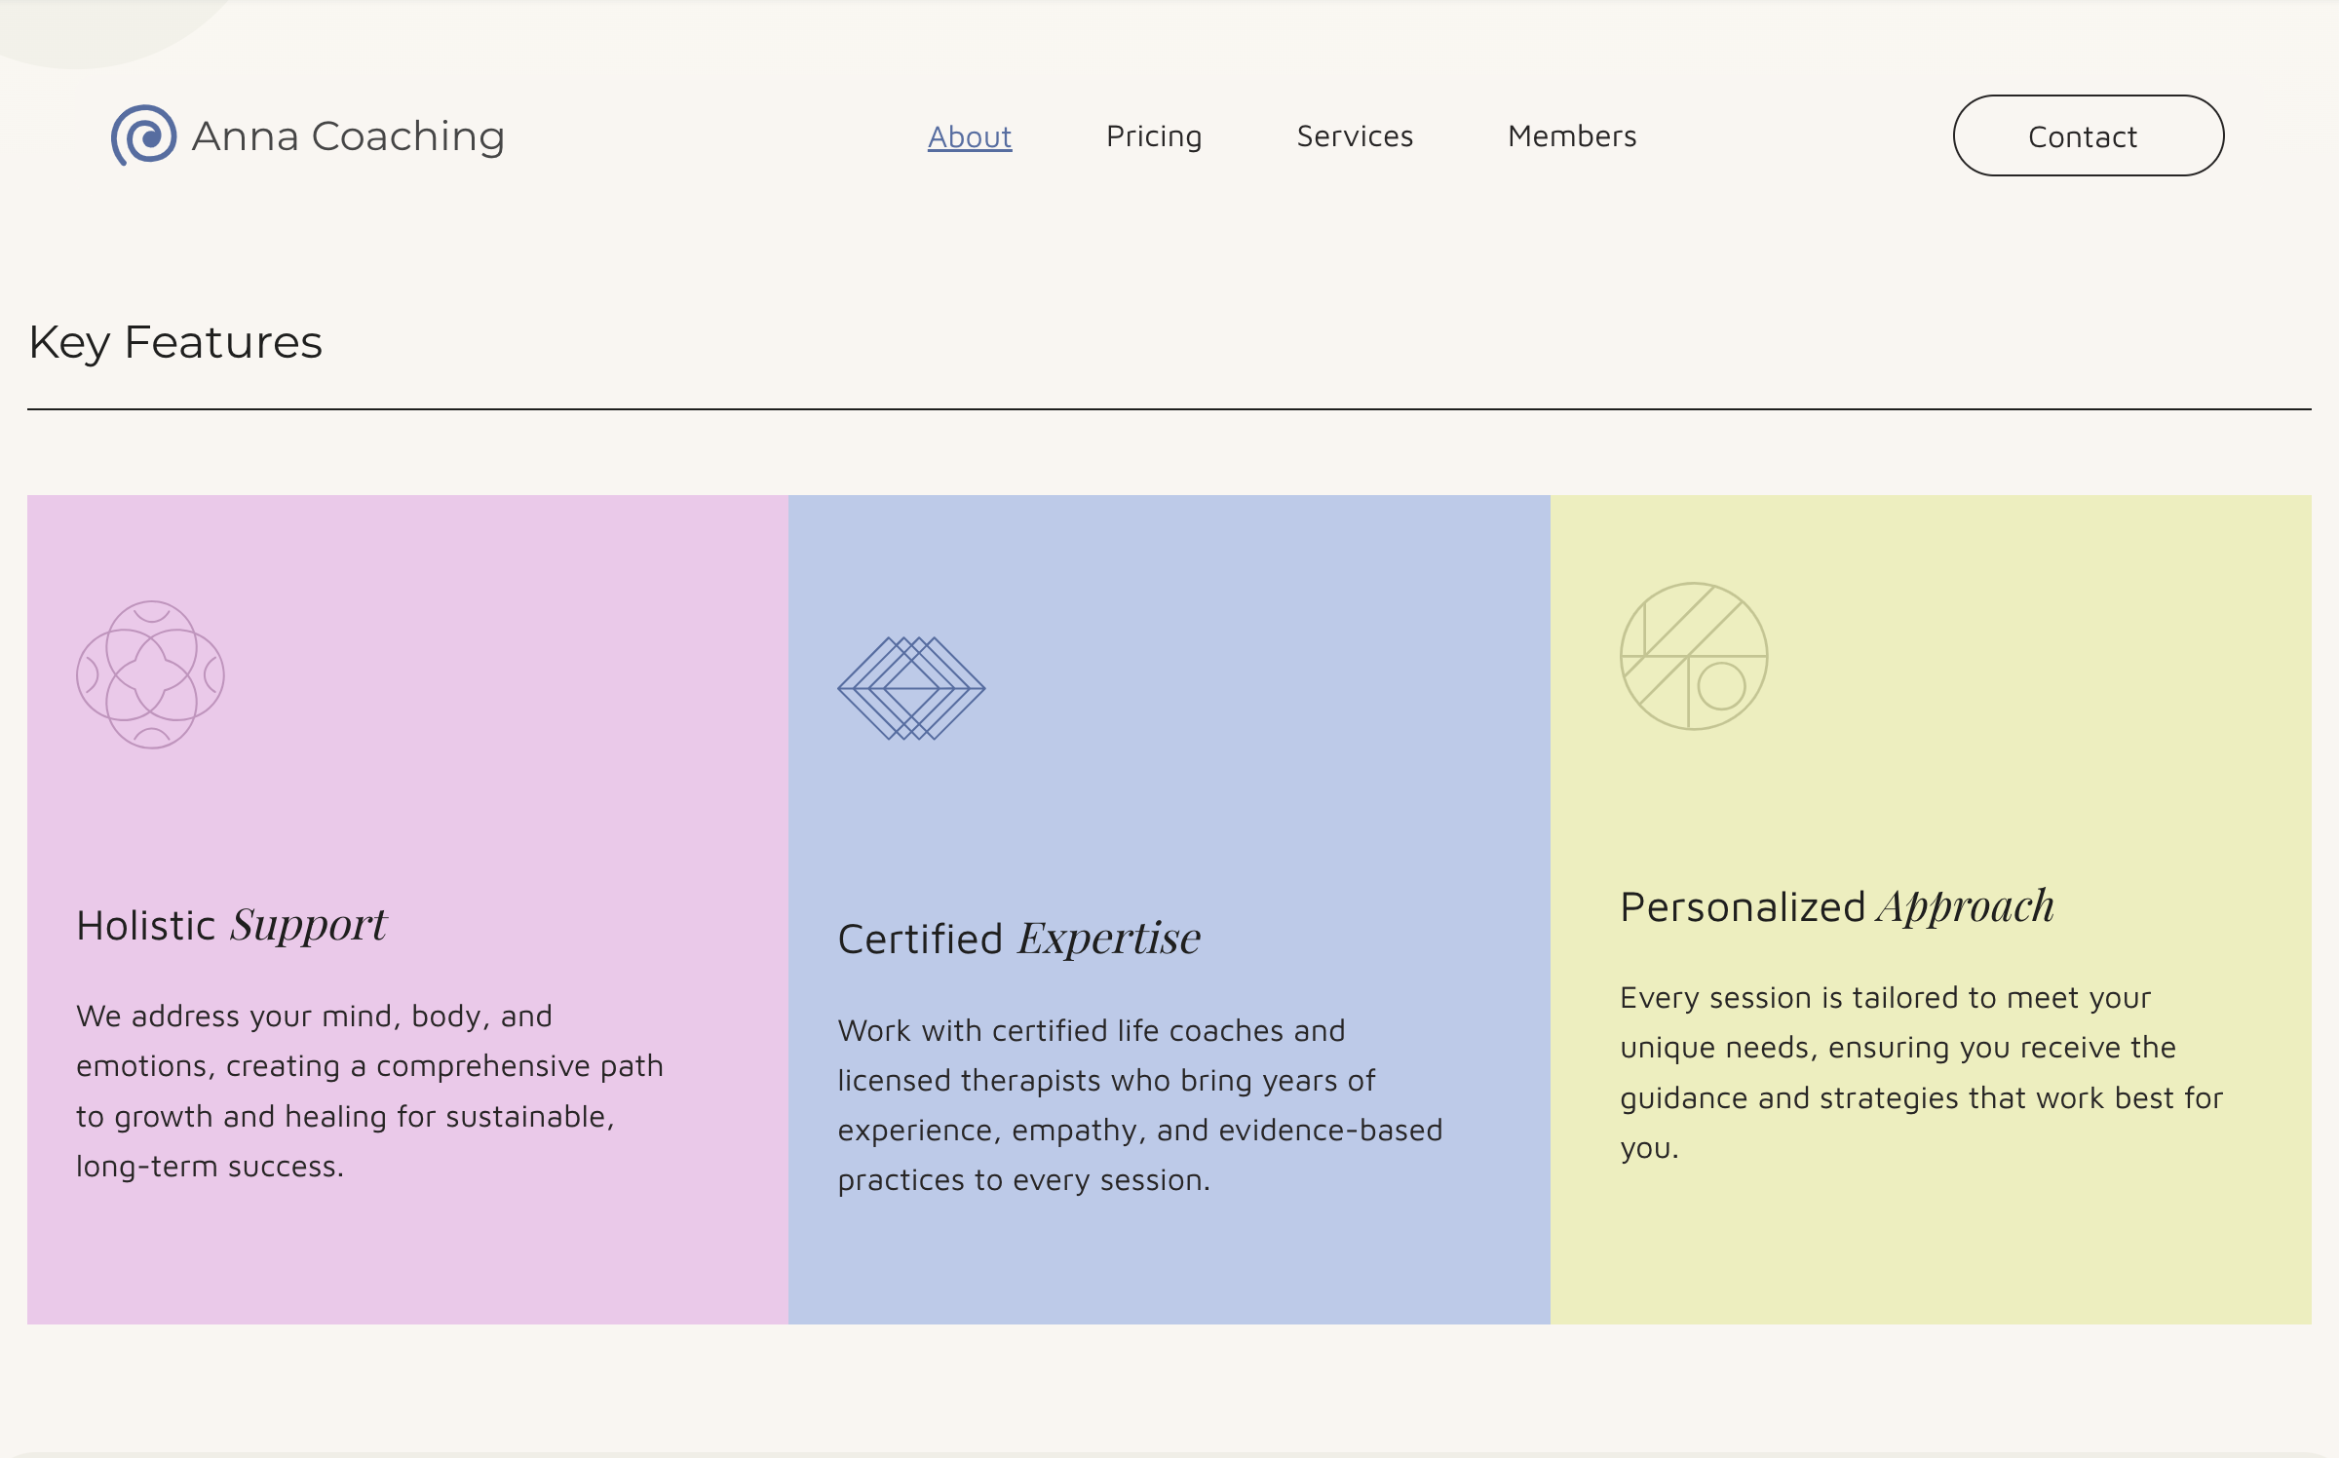Image resolution: width=2339 pixels, height=1458 pixels.
Task: Open the About page link
Action: click(x=970, y=136)
